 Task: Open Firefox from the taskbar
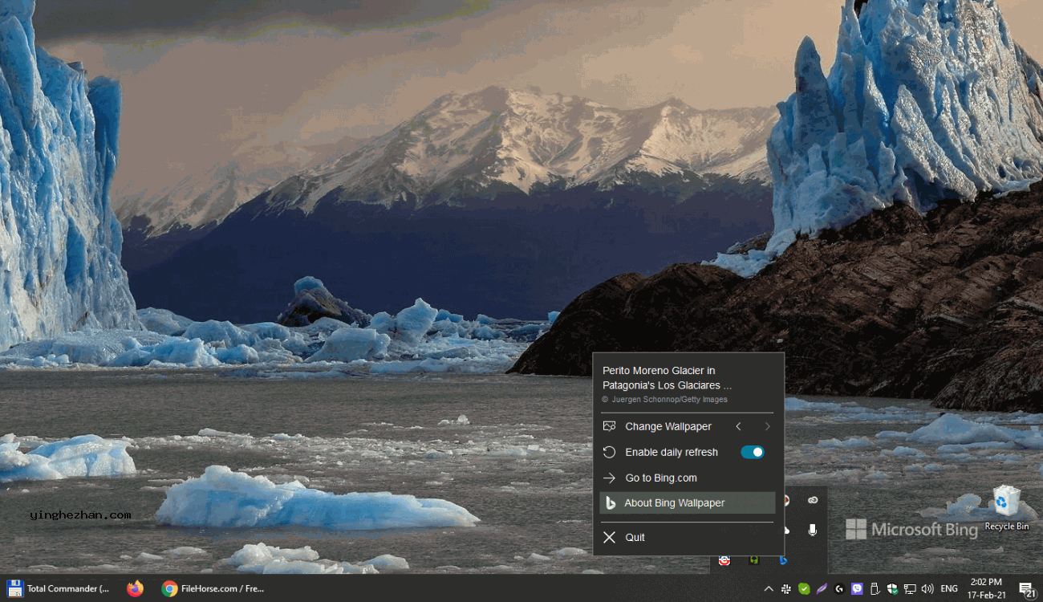[135, 588]
